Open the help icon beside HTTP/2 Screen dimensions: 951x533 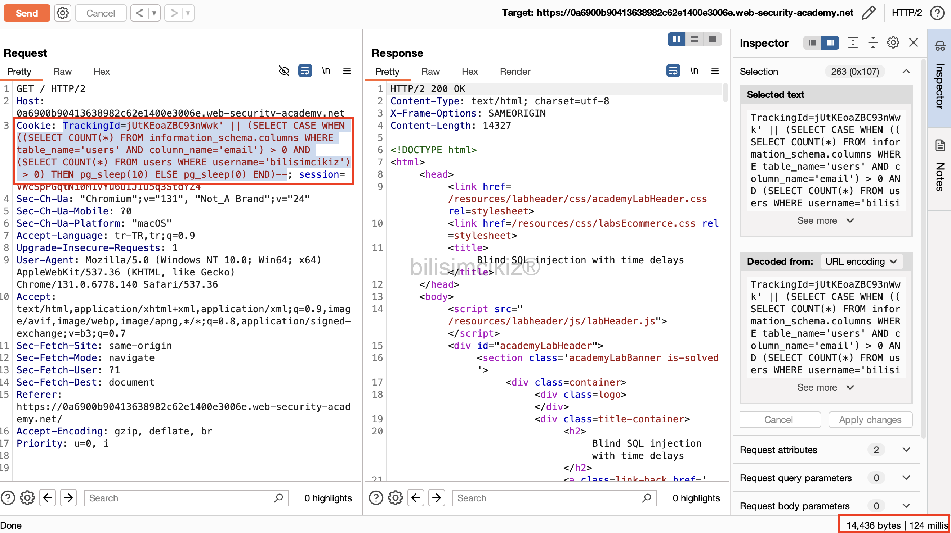pyautogui.click(x=937, y=13)
